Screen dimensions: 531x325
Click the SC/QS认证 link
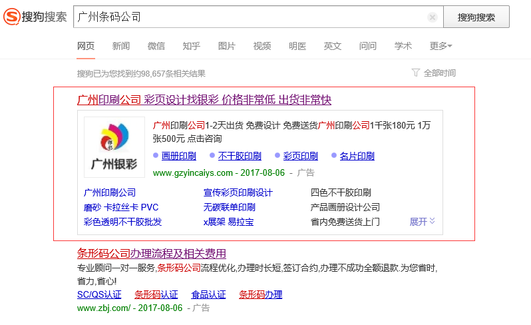click(99, 294)
